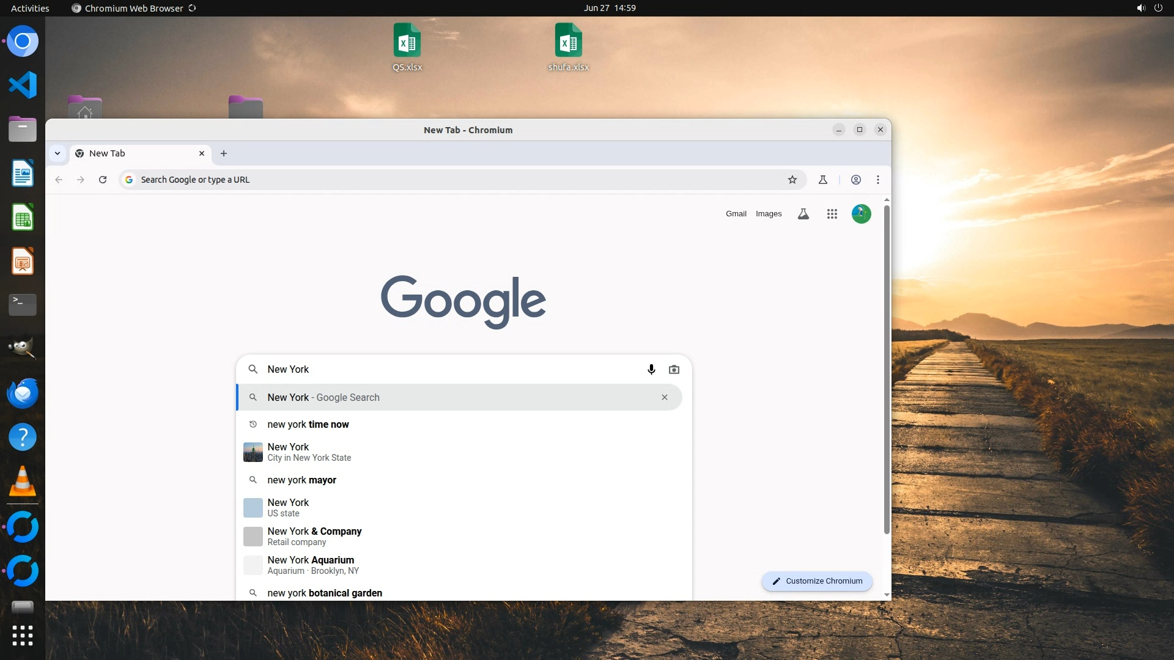The width and height of the screenshot is (1174, 660).
Task: Open the Google account avatar
Action: 861,214
